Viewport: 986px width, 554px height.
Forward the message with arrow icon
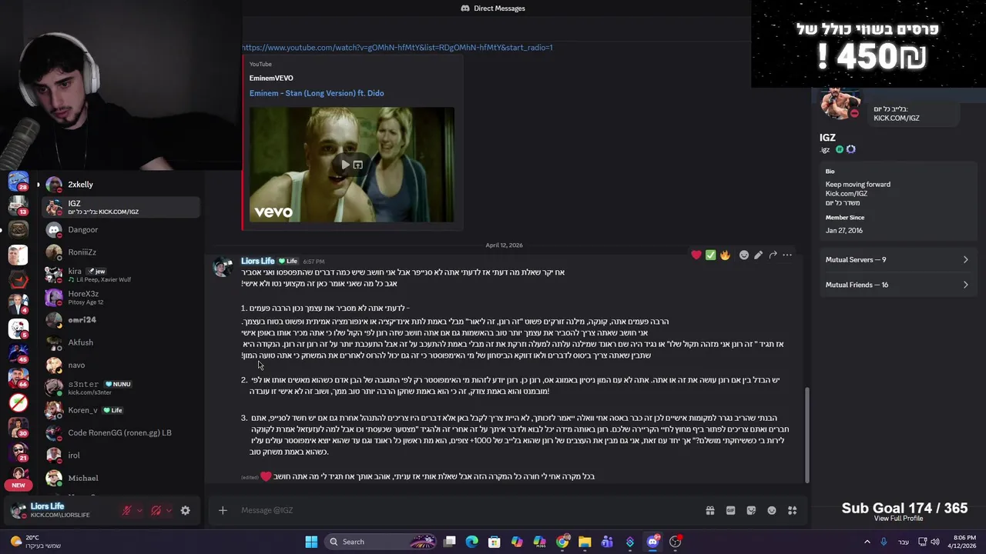click(773, 255)
